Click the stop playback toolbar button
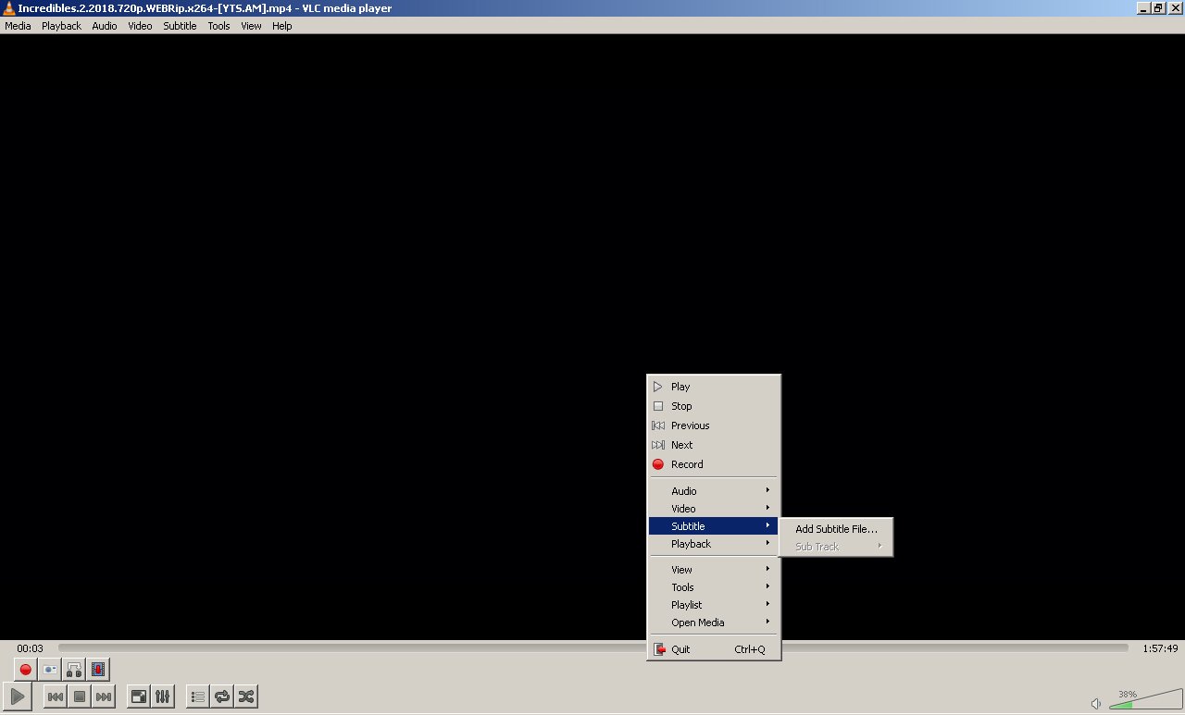Screen dimensions: 1185x715 [80, 697]
